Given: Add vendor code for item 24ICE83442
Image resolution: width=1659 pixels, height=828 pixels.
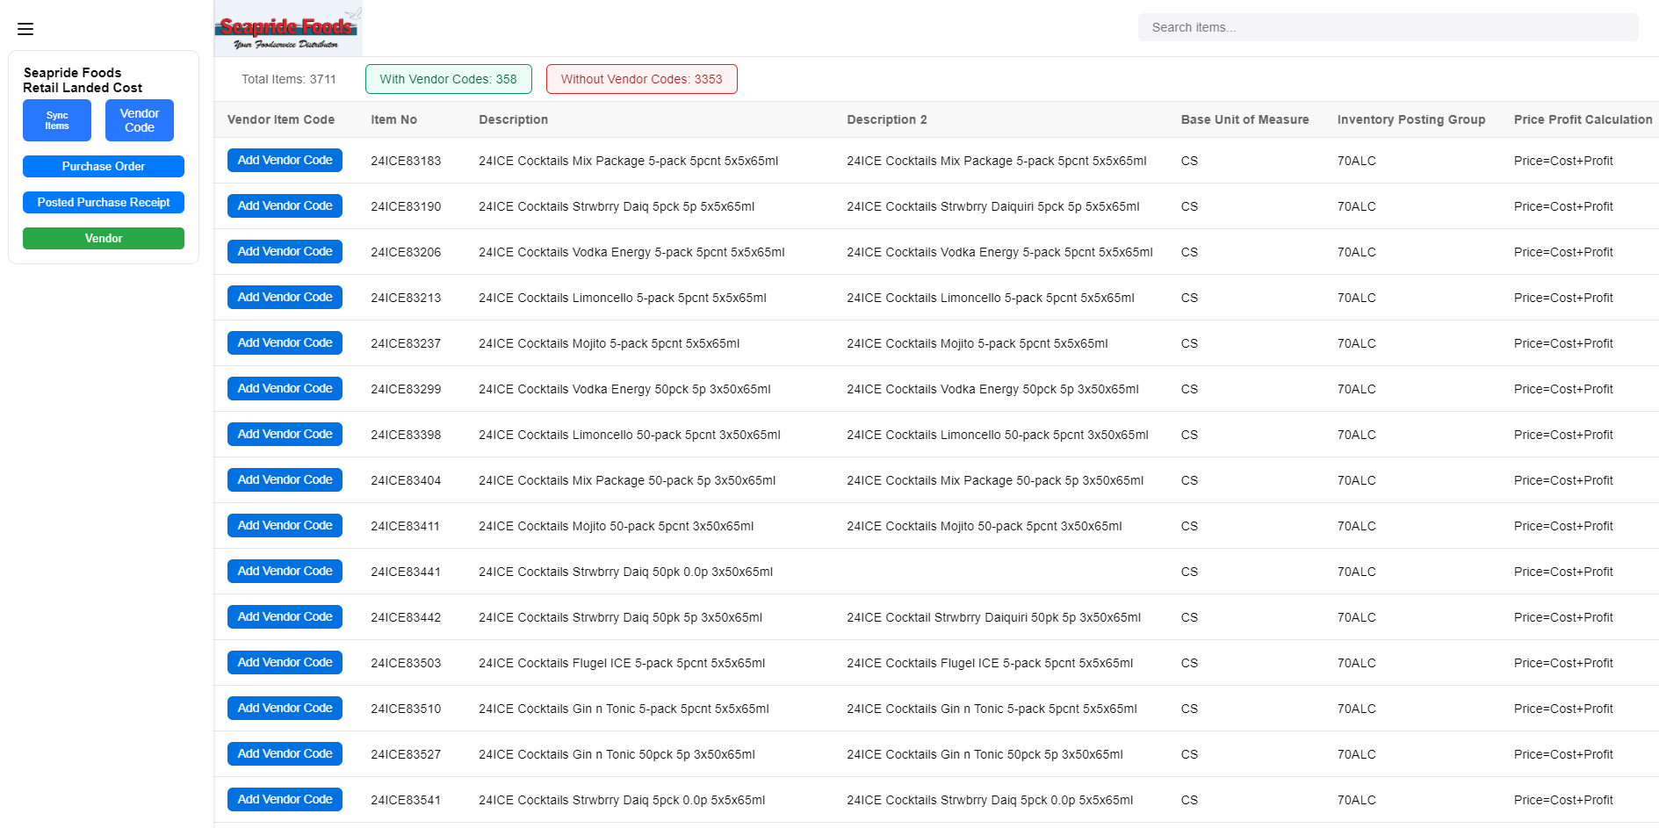Looking at the screenshot, I should coord(285,616).
